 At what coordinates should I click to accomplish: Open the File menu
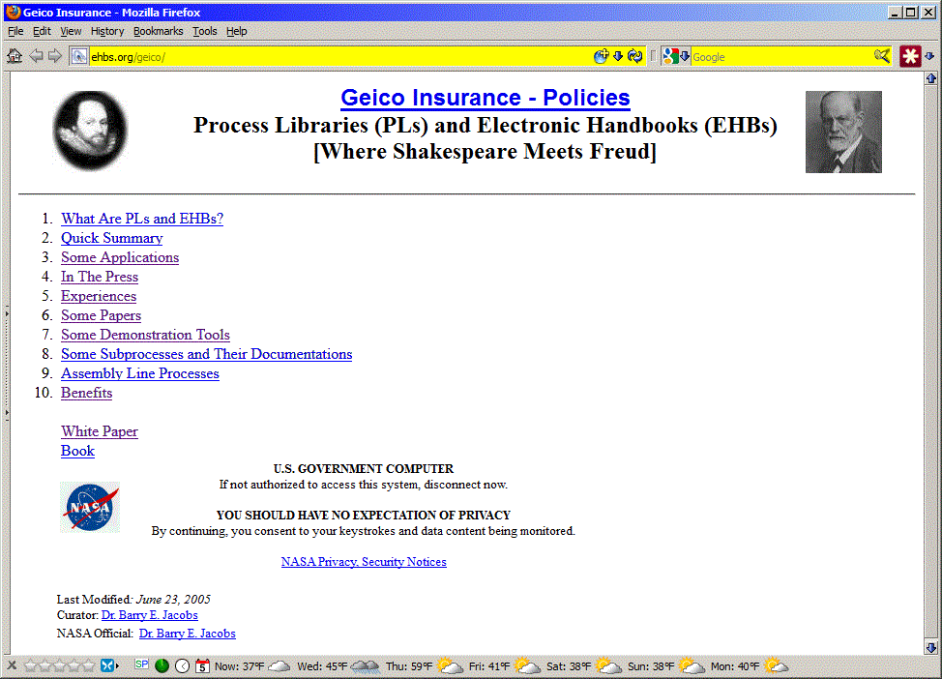pos(15,31)
